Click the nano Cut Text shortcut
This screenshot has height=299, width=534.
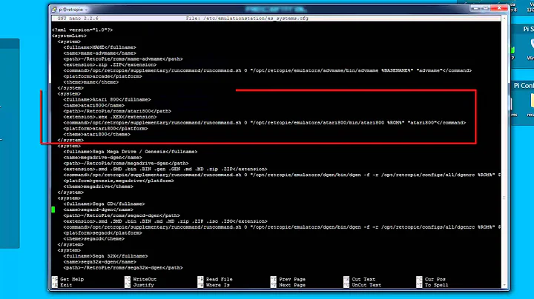pos(359,279)
